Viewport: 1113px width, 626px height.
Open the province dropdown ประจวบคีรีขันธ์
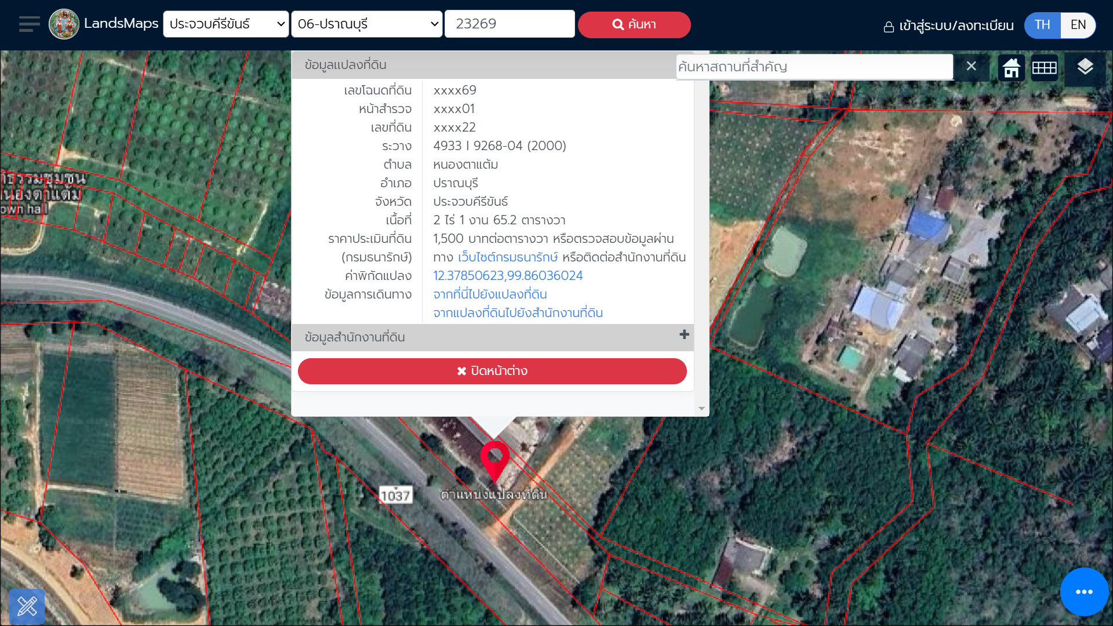226,24
